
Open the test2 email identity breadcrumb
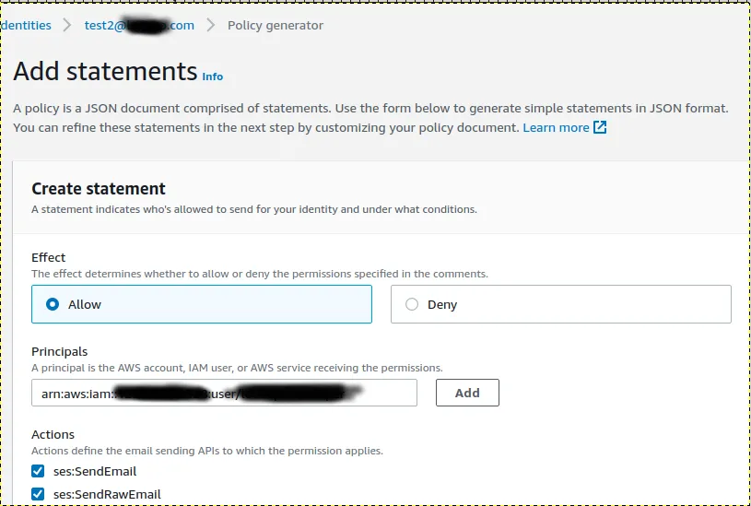[x=139, y=25]
